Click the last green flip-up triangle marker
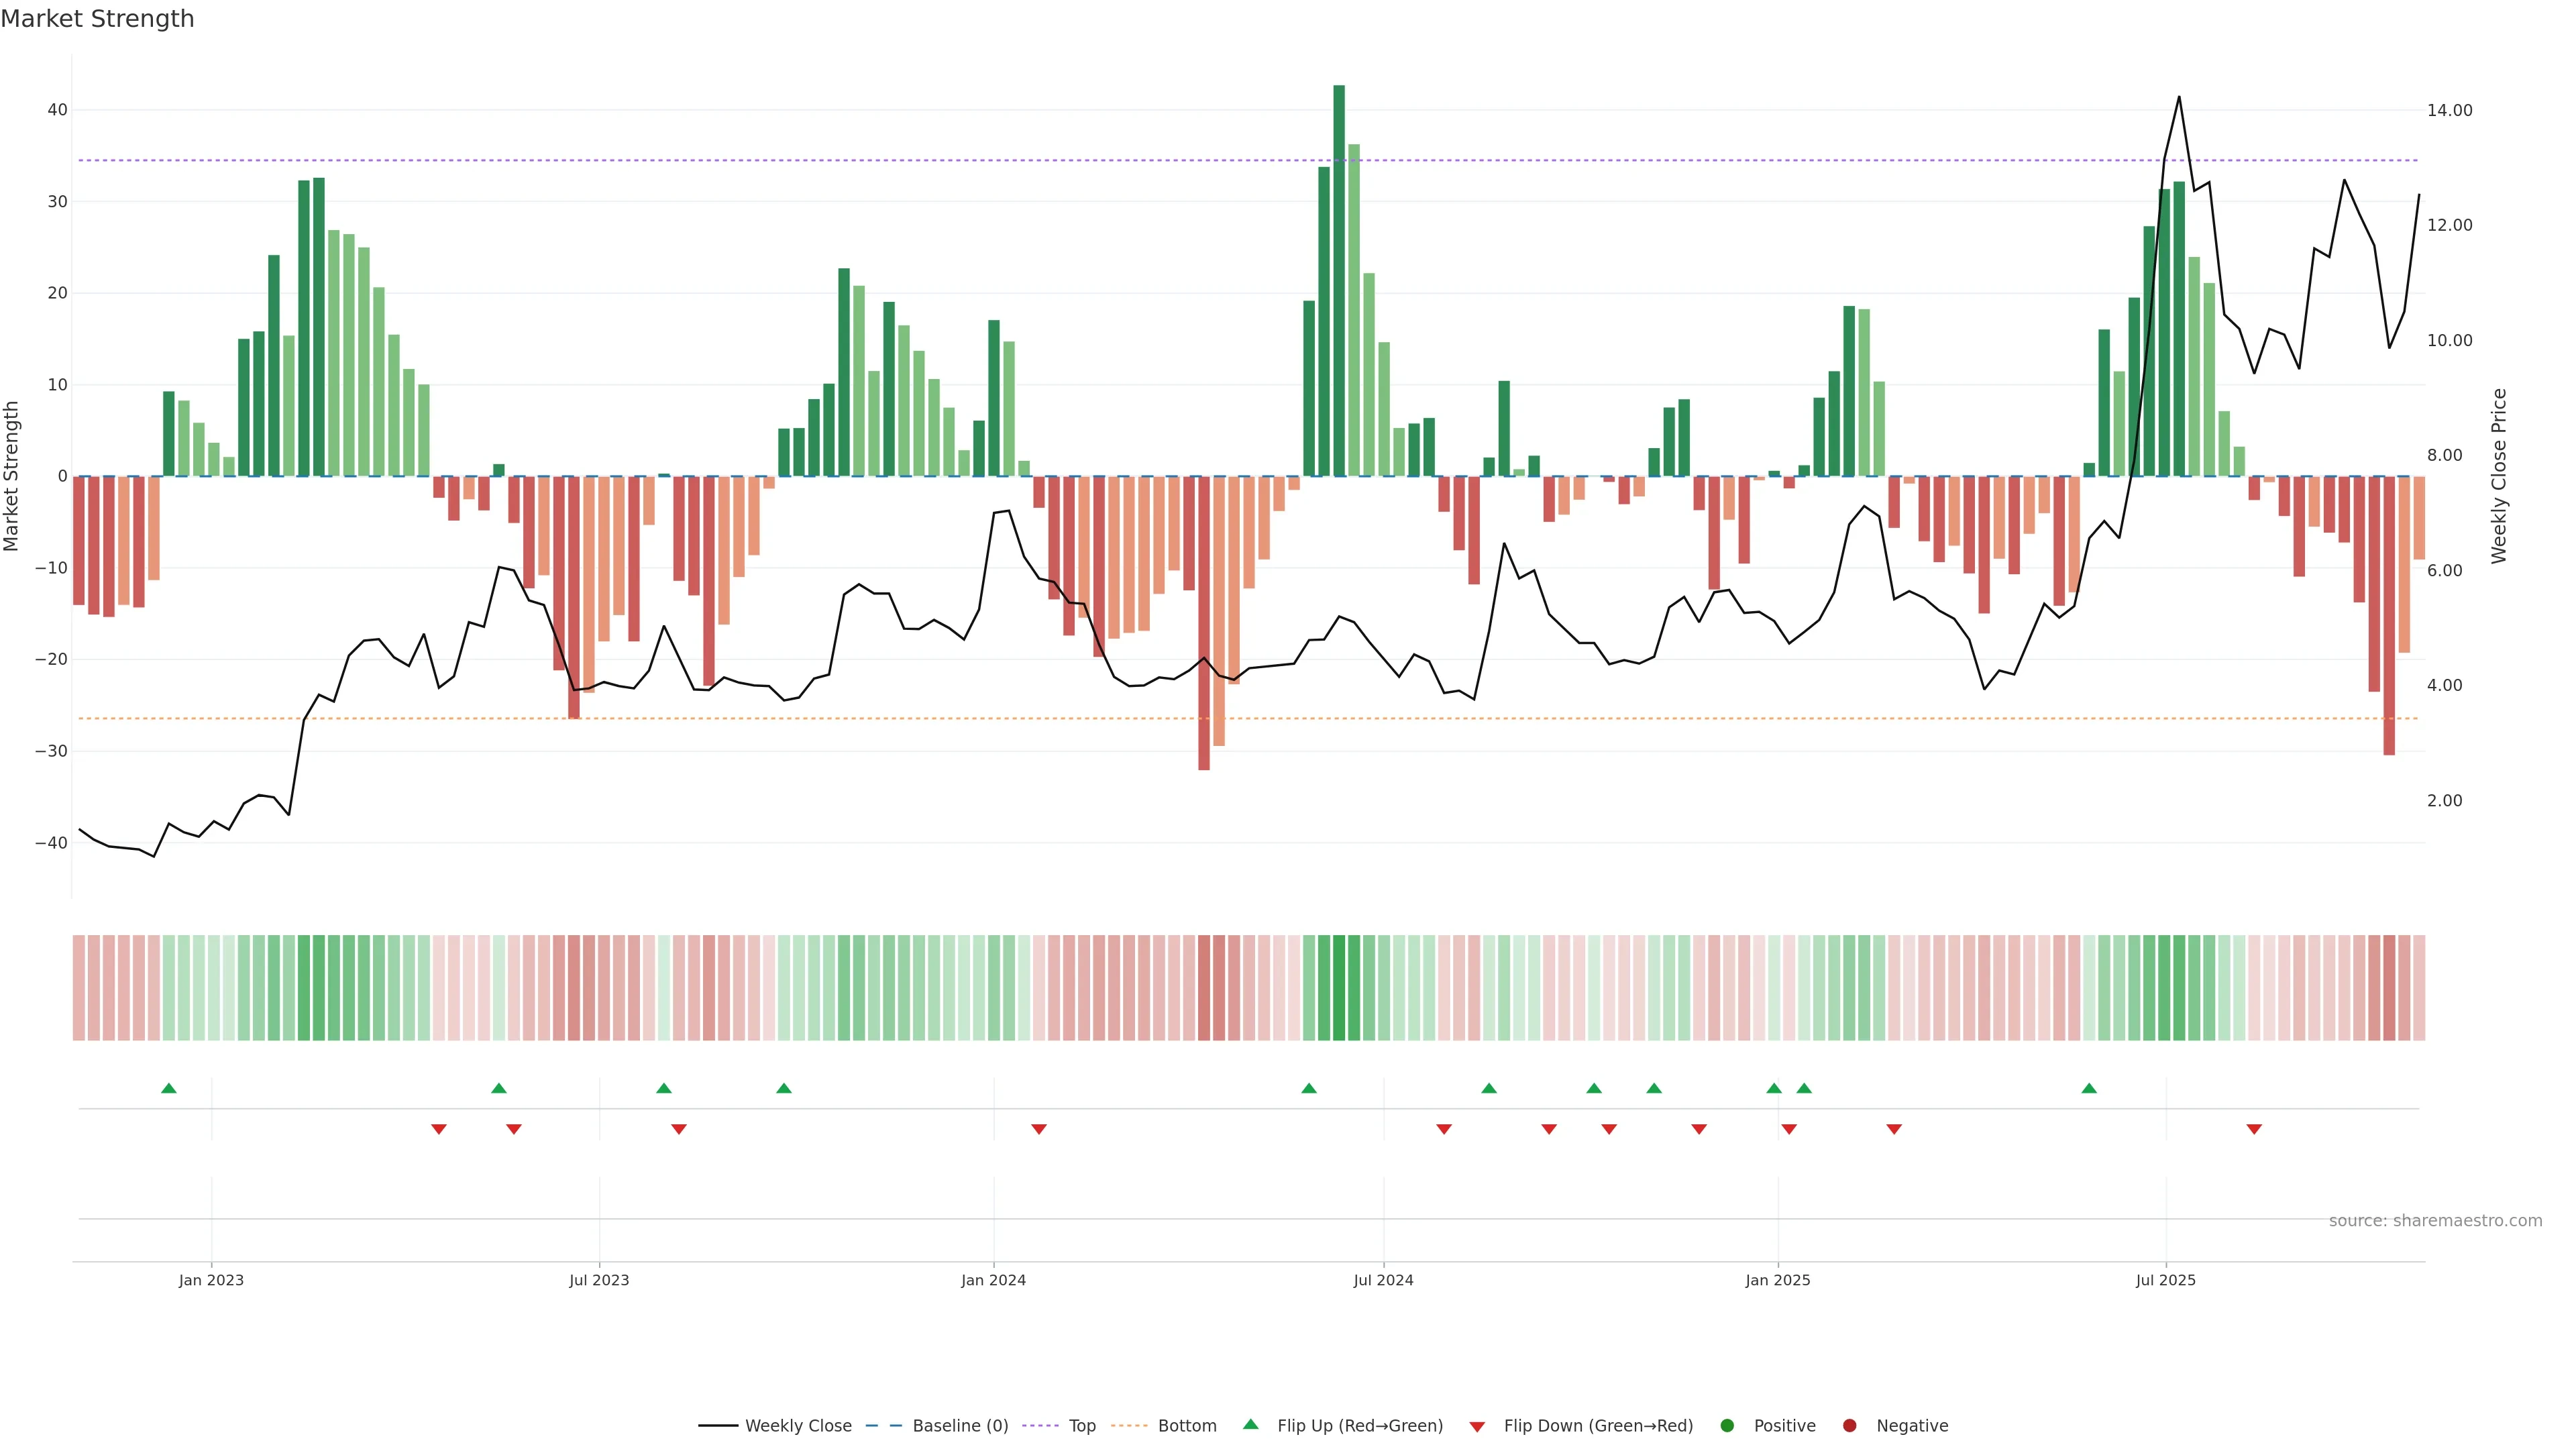The width and height of the screenshot is (2576, 1449). [x=2089, y=1088]
